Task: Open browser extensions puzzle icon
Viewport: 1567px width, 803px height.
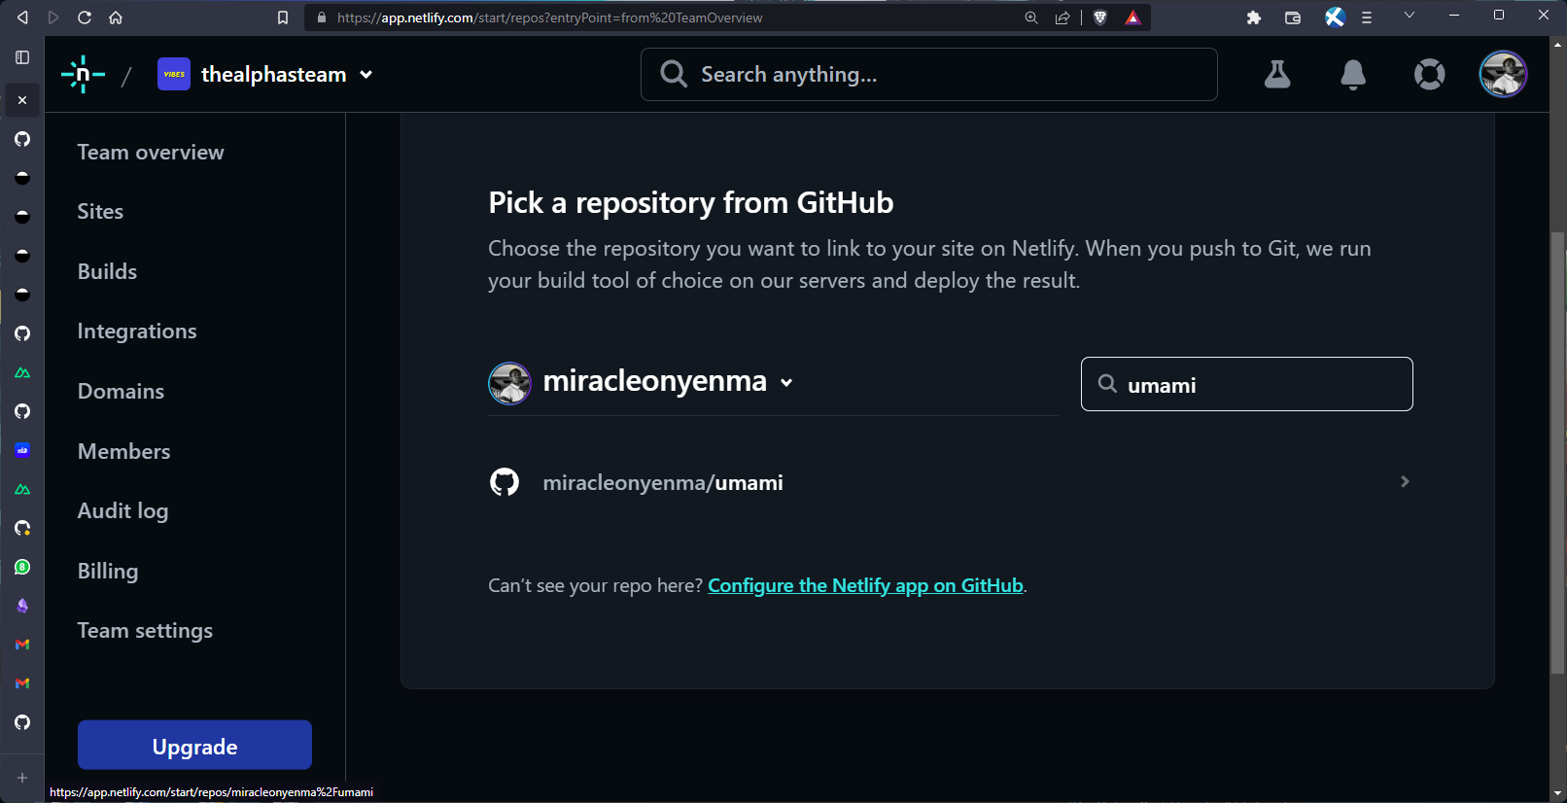Action: pos(1253,17)
